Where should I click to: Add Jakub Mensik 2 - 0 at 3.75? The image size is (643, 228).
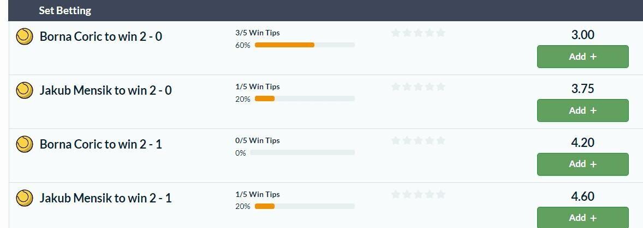[583, 110]
